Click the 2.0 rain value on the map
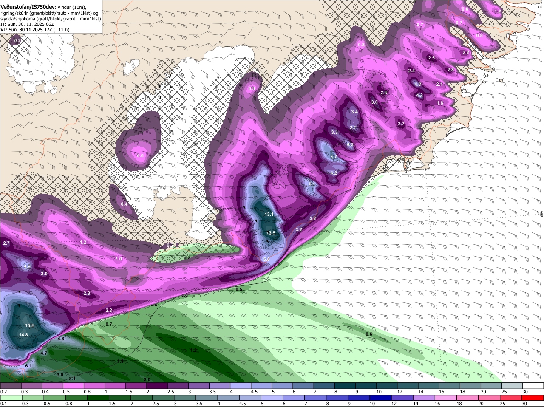The height and width of the screenshot is (407, 544). tap(147, 379)
